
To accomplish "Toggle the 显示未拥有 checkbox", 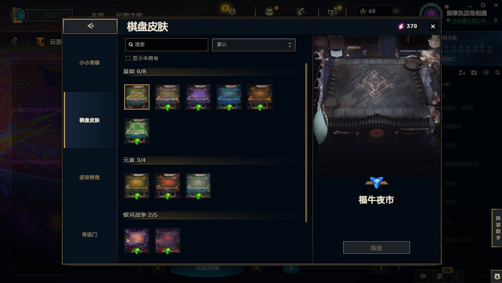I will [x=128, y=58].
